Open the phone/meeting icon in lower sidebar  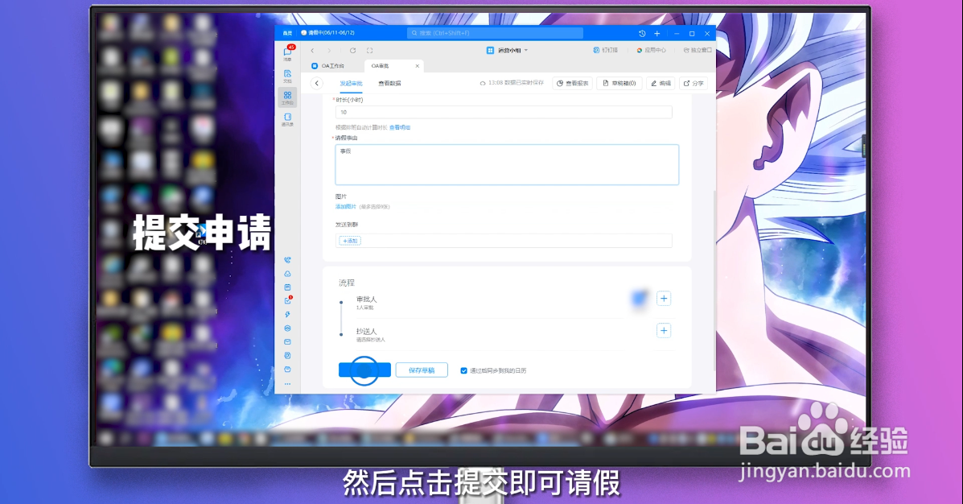(x=287, y=260)
